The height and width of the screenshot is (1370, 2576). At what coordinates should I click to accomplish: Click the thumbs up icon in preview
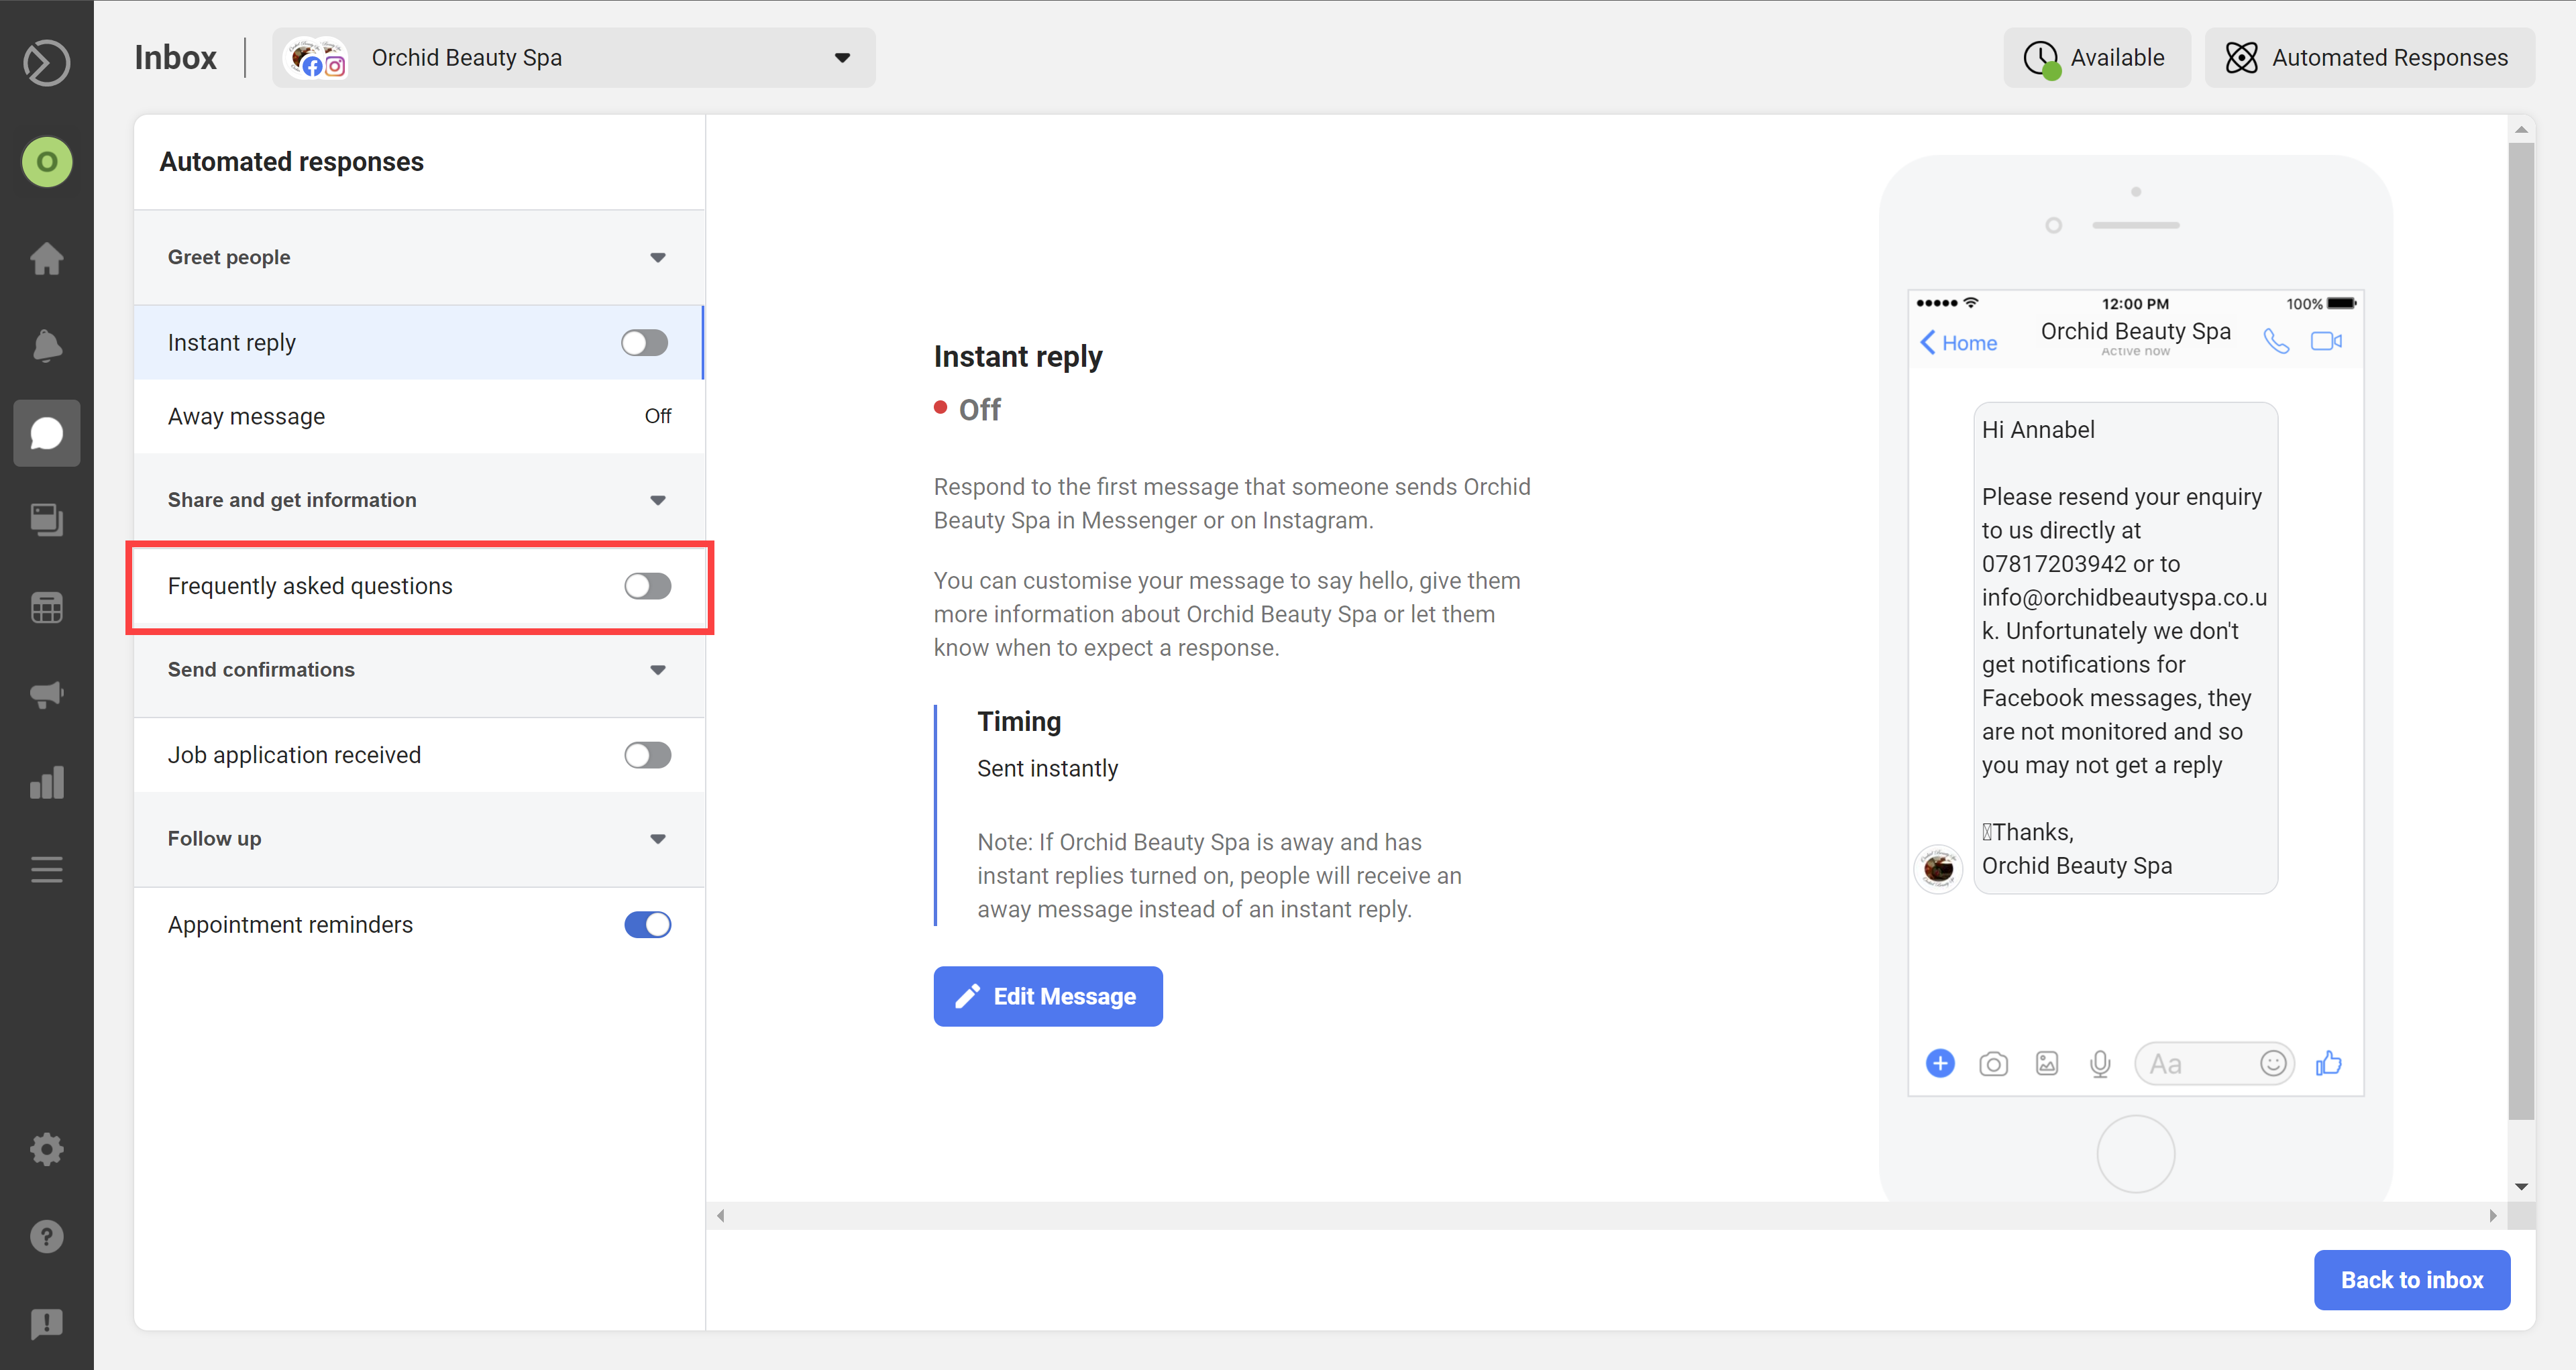point(2328,1064)
